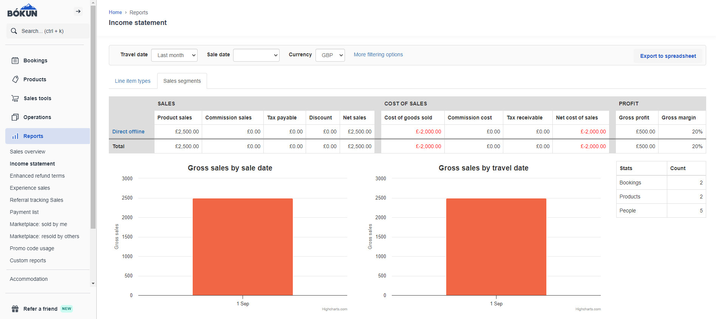Switch to the Line item types tab
Image resolution: width=716 pixels, height=319 pixels.
[133, 81]
